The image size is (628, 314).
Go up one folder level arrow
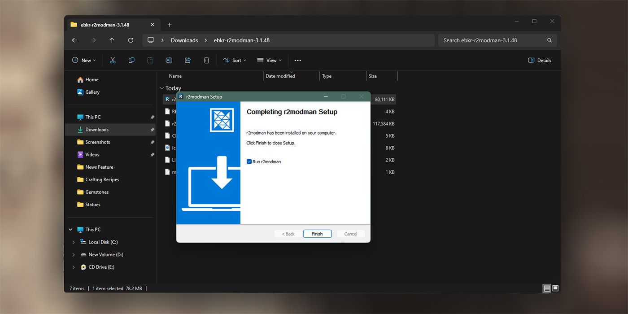tap(112, 40)
